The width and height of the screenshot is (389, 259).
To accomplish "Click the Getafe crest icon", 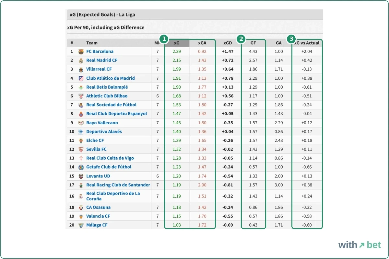I will pyautogui.click(x=81, y=167).
